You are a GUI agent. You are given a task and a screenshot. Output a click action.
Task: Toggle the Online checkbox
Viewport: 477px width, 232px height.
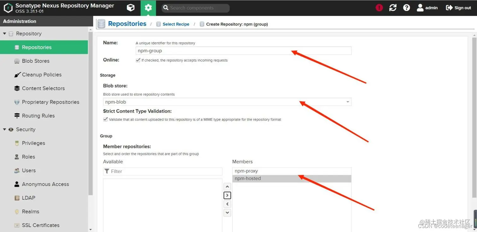[138, 60]
